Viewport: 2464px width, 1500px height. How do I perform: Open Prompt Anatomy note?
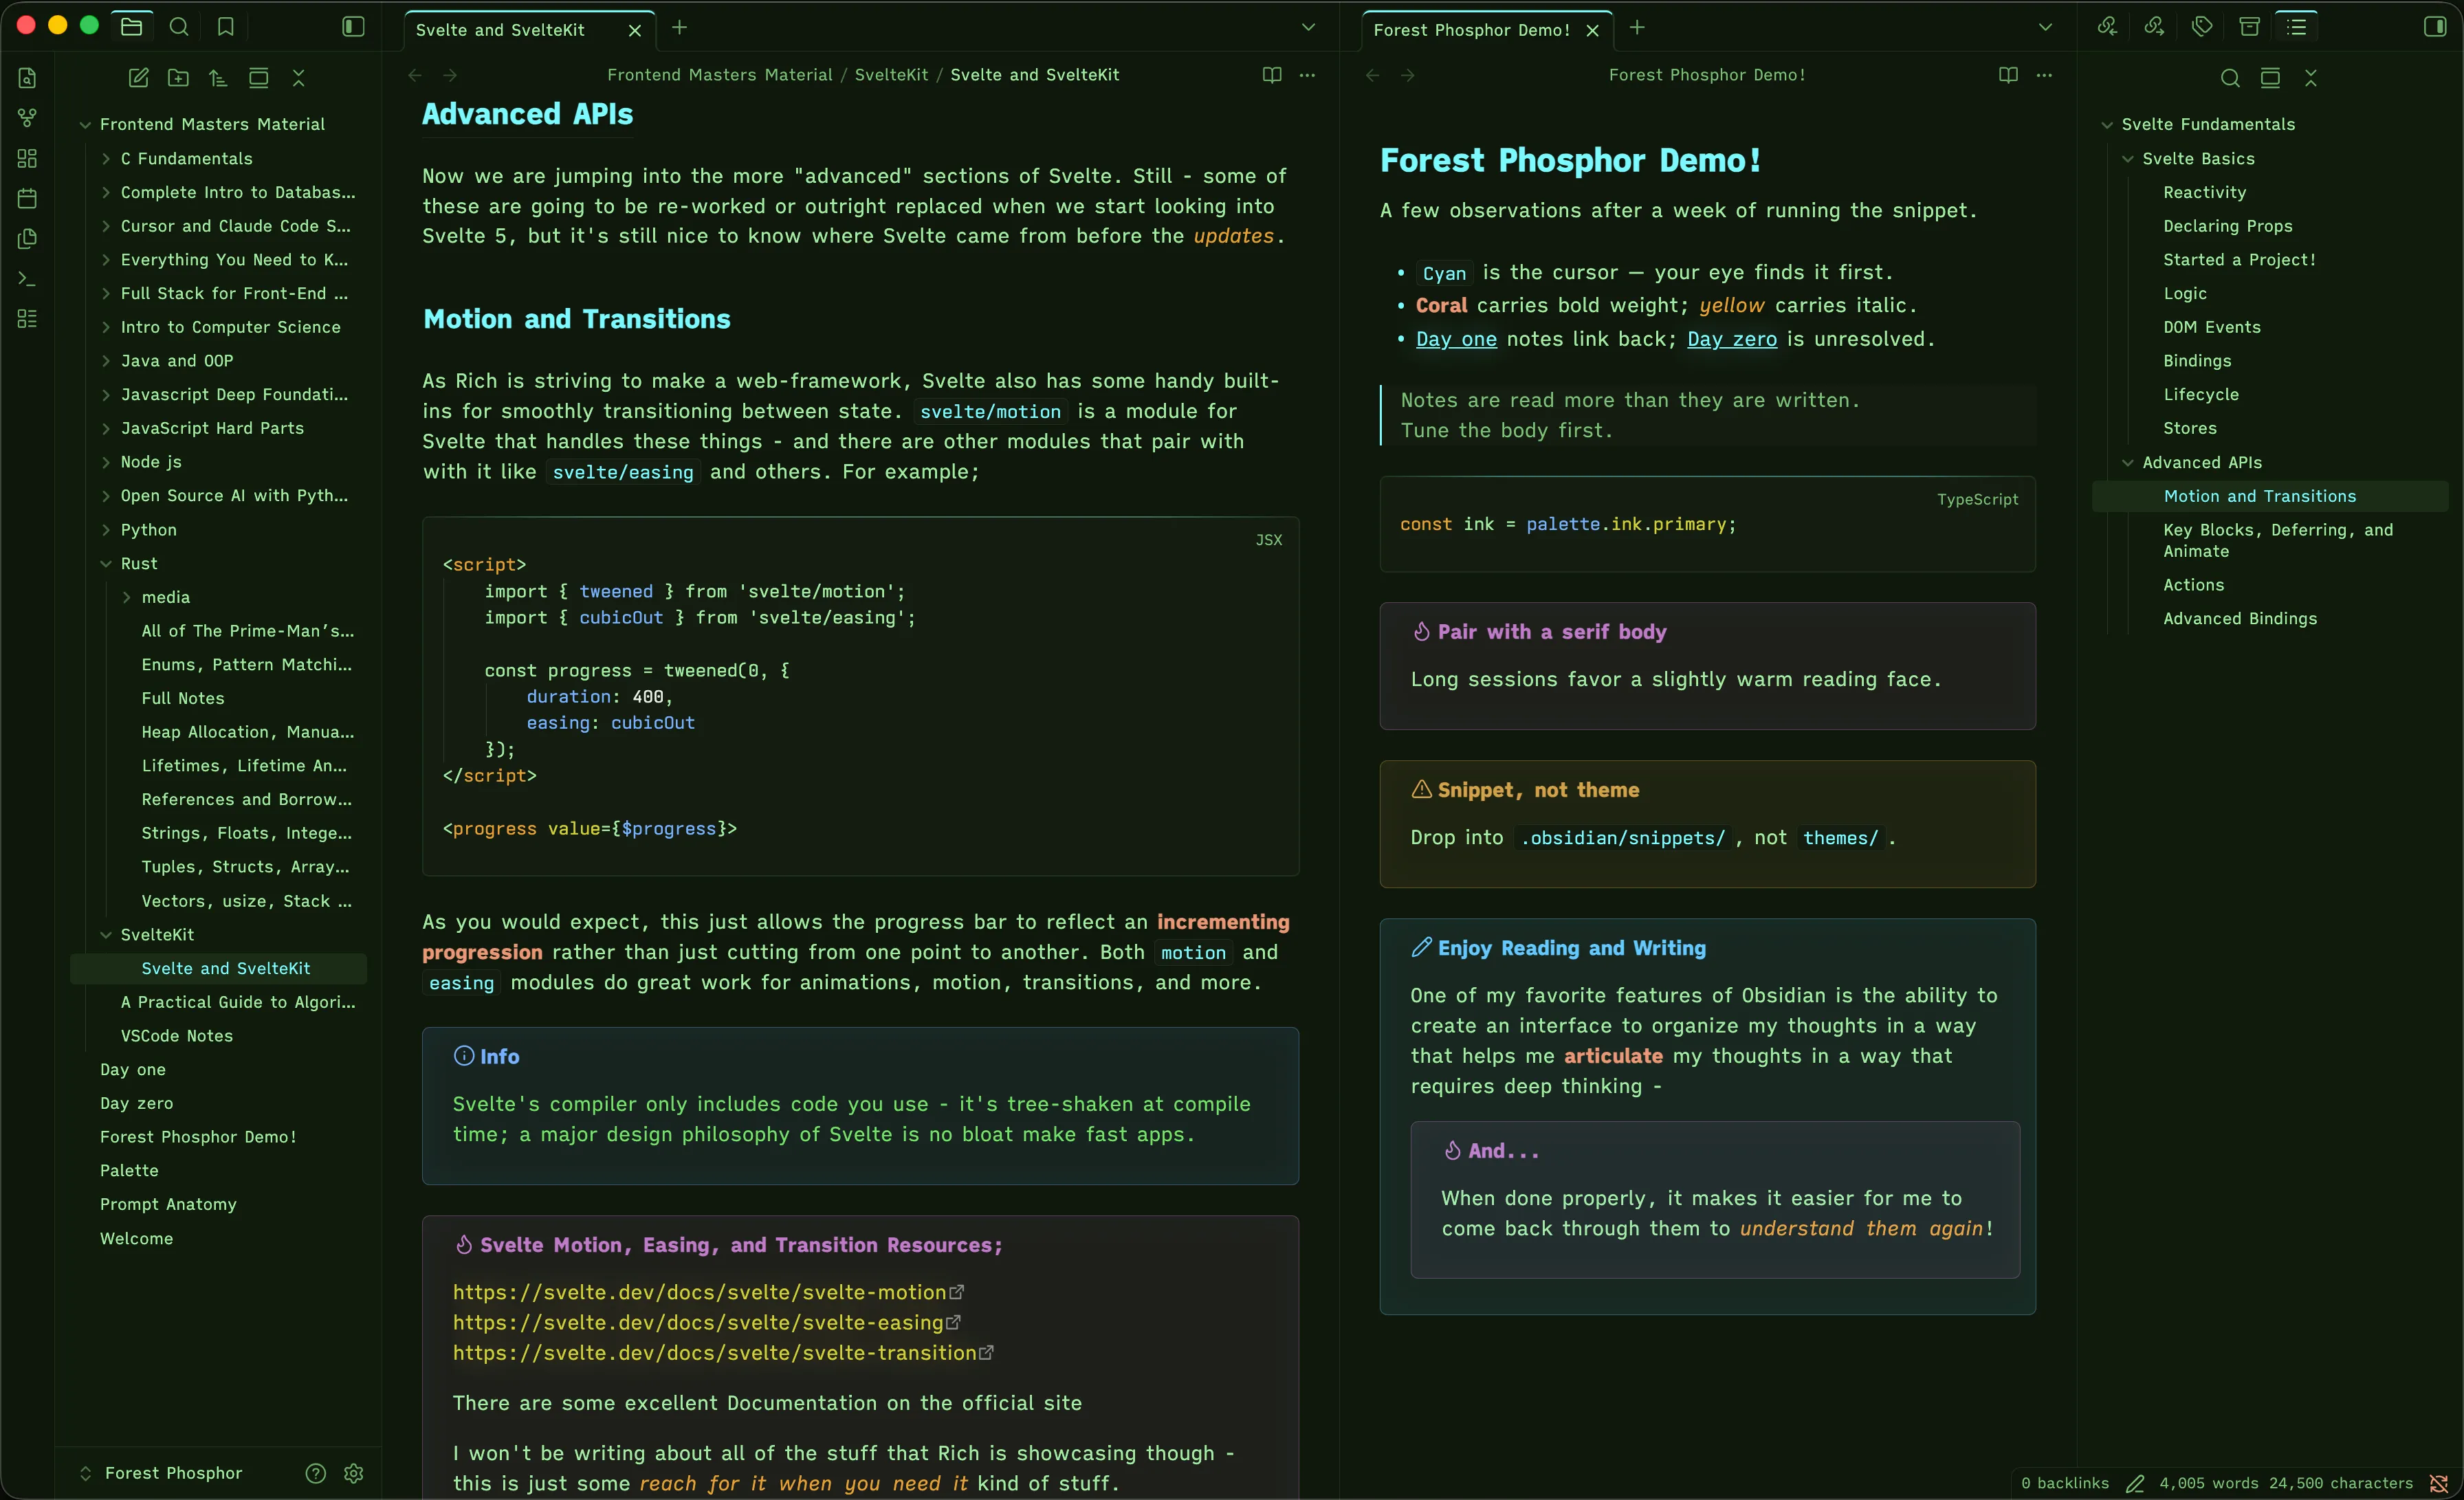pos(168,1205)
